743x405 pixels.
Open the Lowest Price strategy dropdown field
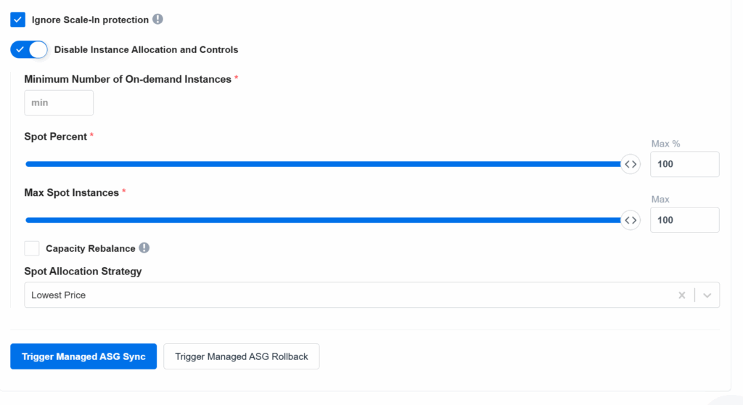coord(348,295)
